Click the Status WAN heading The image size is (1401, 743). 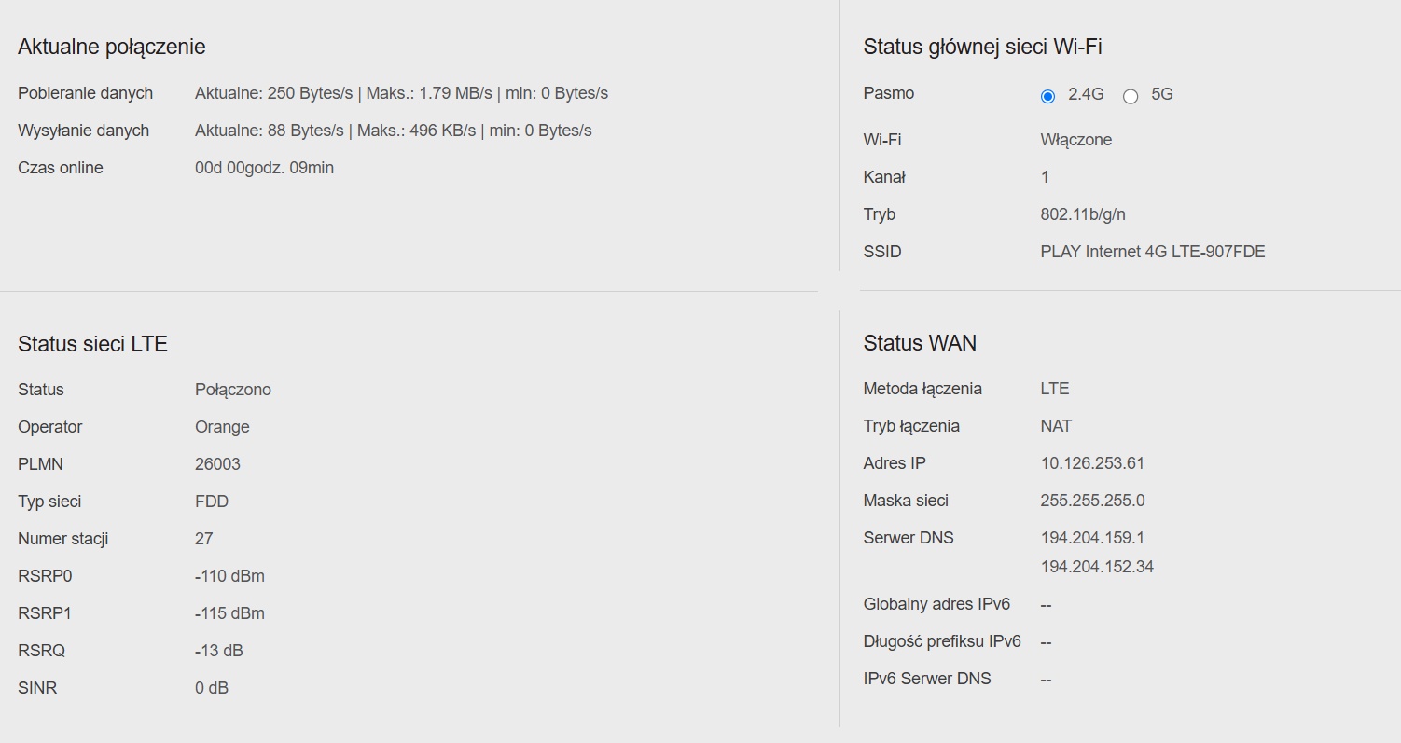tap(920, 343)
